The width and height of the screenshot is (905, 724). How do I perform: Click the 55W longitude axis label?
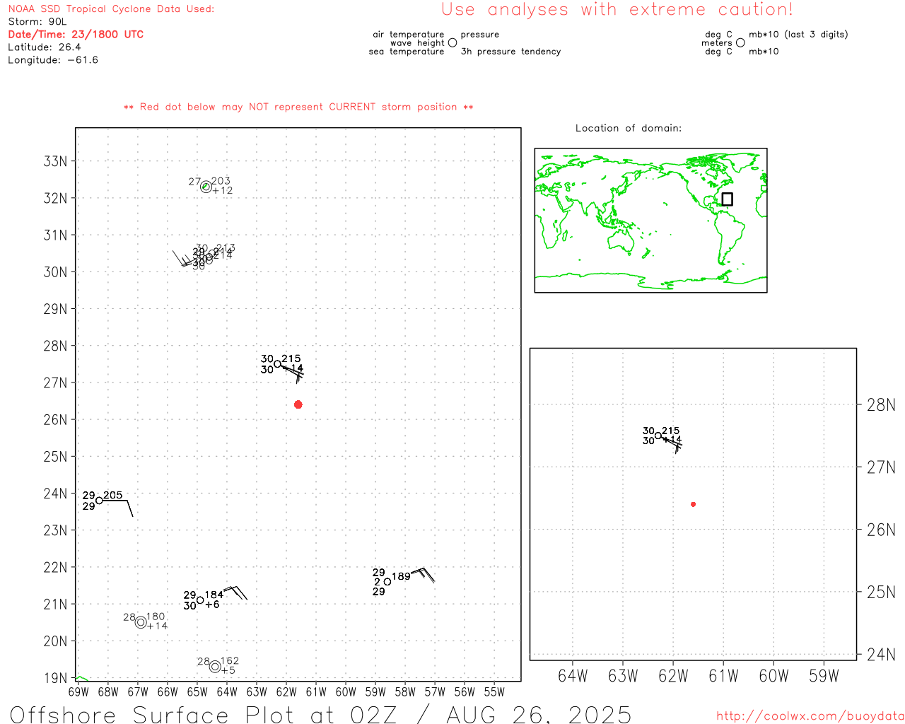494,691
